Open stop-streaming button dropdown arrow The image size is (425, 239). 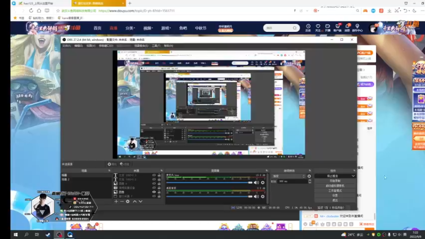[x=353, y=176]
